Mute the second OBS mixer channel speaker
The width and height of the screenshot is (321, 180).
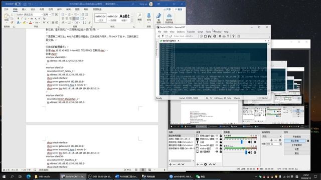point(250,152)
